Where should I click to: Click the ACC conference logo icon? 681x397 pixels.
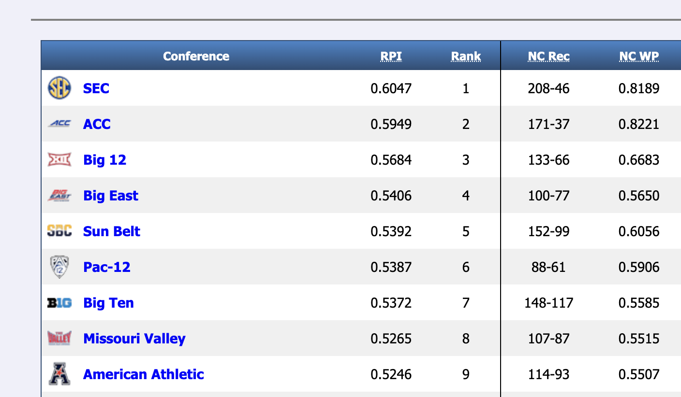point(59,124)
